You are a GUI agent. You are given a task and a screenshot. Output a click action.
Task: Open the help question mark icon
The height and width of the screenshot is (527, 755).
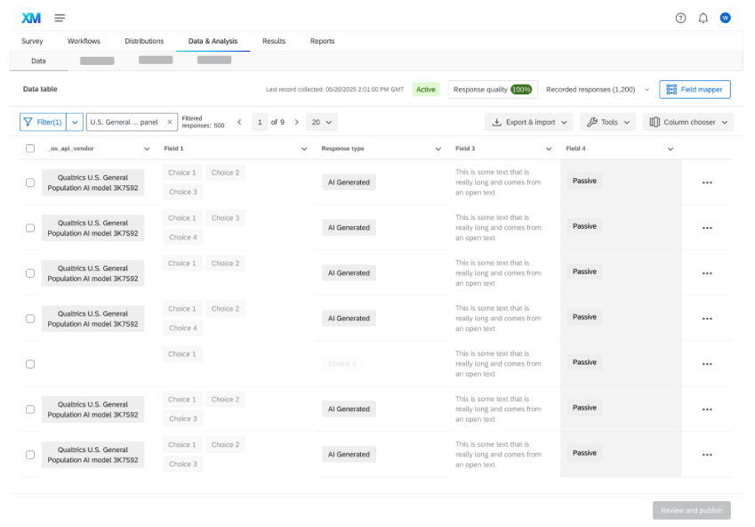[680, 18]
